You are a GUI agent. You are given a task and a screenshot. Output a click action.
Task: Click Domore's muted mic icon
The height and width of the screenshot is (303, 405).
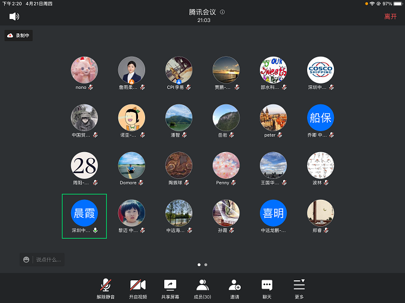[141, 183]
